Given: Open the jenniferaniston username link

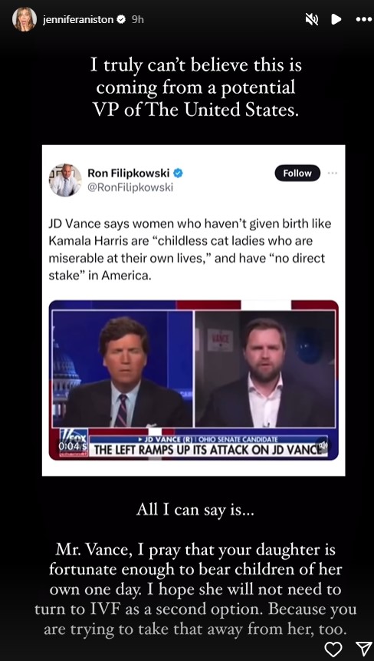Looking at the screenshot, I should [x=79, y=20].
